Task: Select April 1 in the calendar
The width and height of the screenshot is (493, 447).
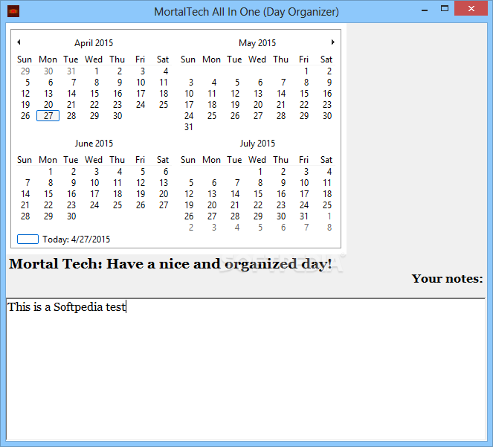Action: (96, 71)
